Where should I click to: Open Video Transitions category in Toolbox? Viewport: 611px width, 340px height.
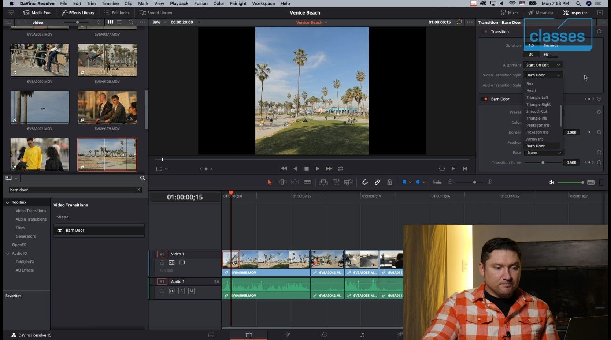point(31,211)
